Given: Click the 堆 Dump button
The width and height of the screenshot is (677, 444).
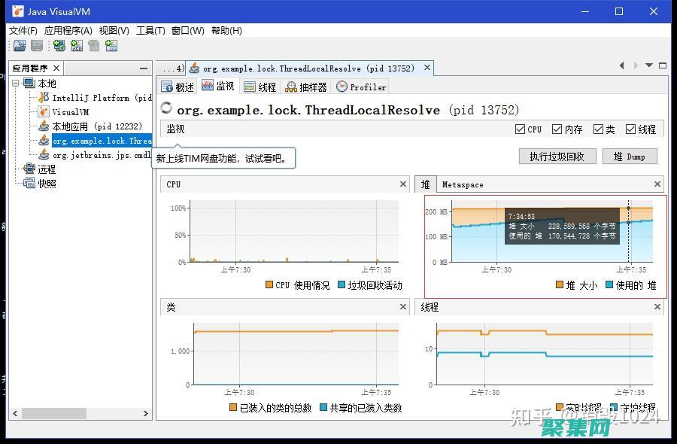Looking at the screenshot, I should pyautogui.click(x=630, y=156).
